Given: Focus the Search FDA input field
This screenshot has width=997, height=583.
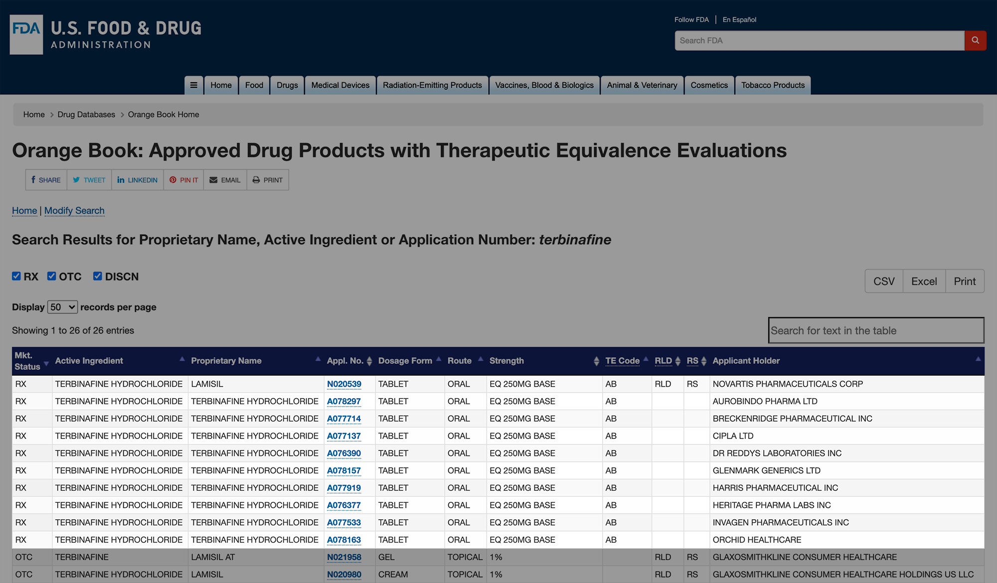Looking at the screenshot, I should click(x=820, y=40).
